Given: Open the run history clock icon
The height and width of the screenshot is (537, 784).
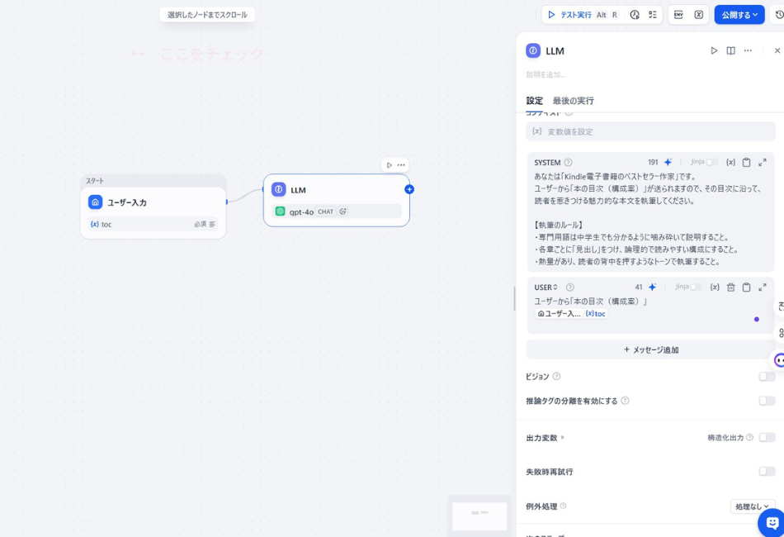Looking at the screenshot, I should pos(634,14).
